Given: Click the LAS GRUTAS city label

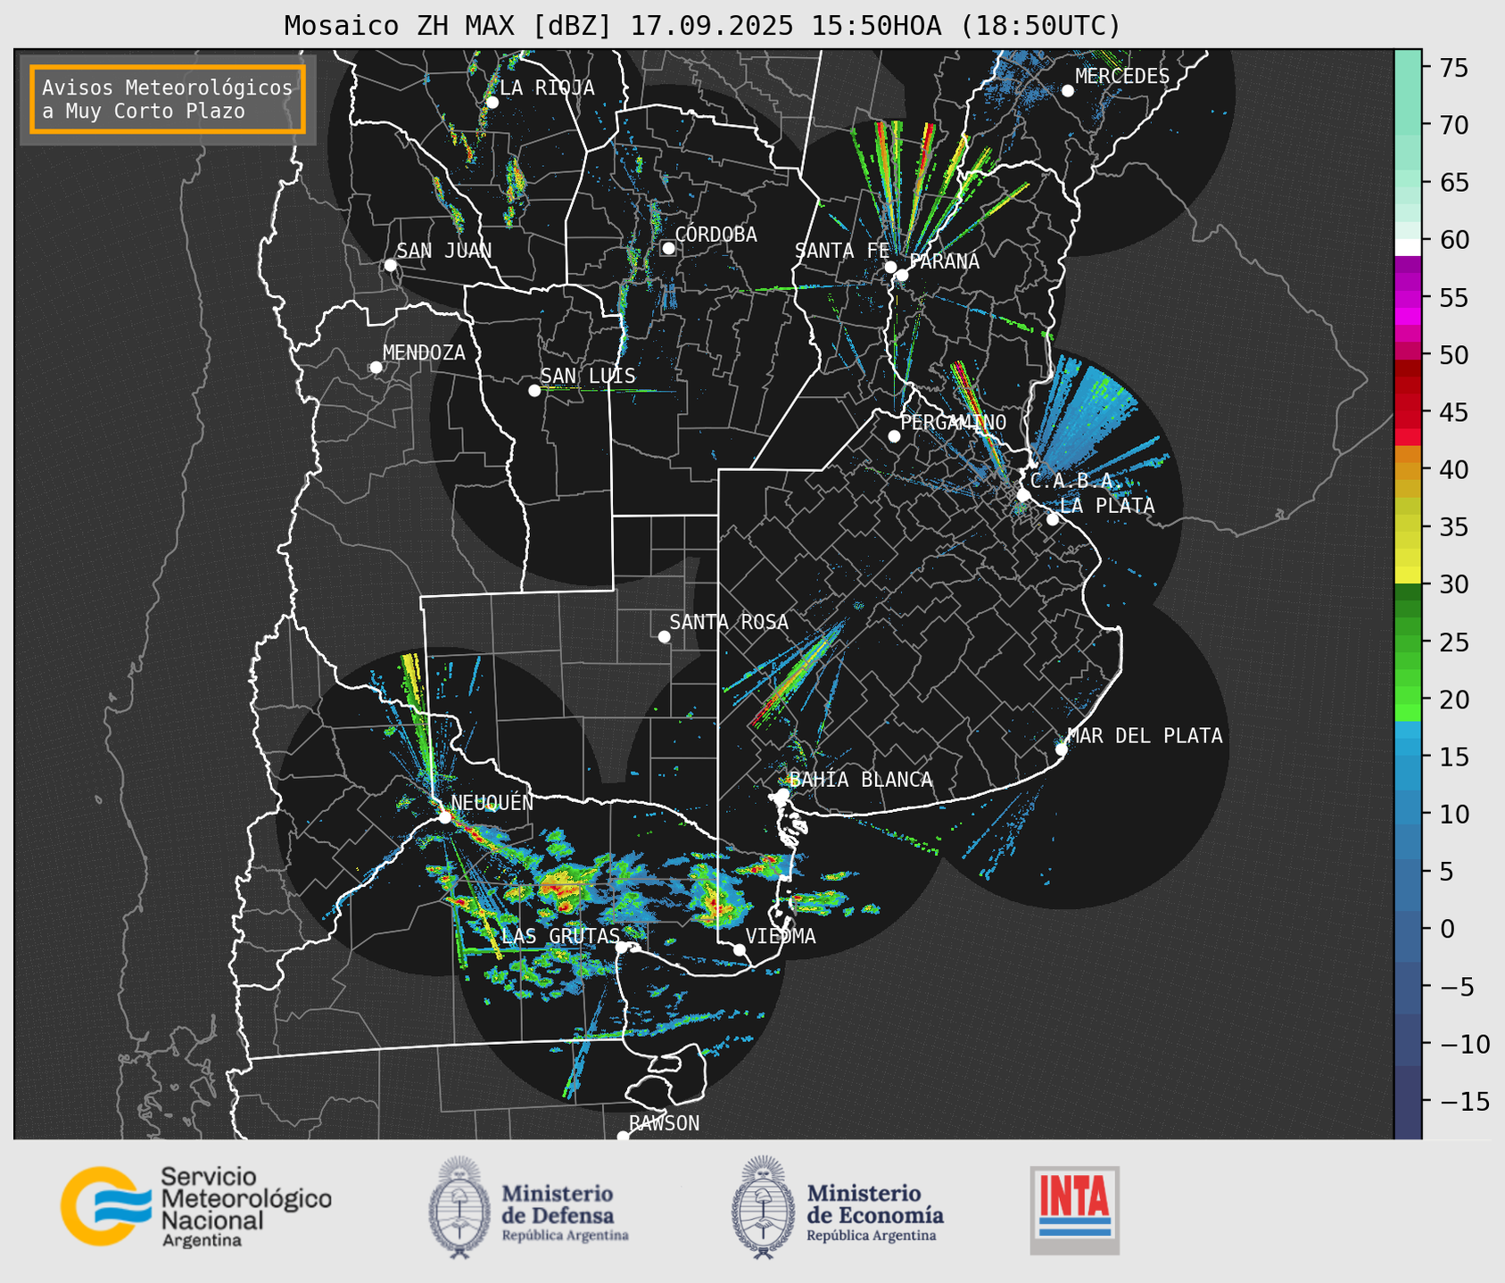Looking at the screenshot, I should [560, 936].
